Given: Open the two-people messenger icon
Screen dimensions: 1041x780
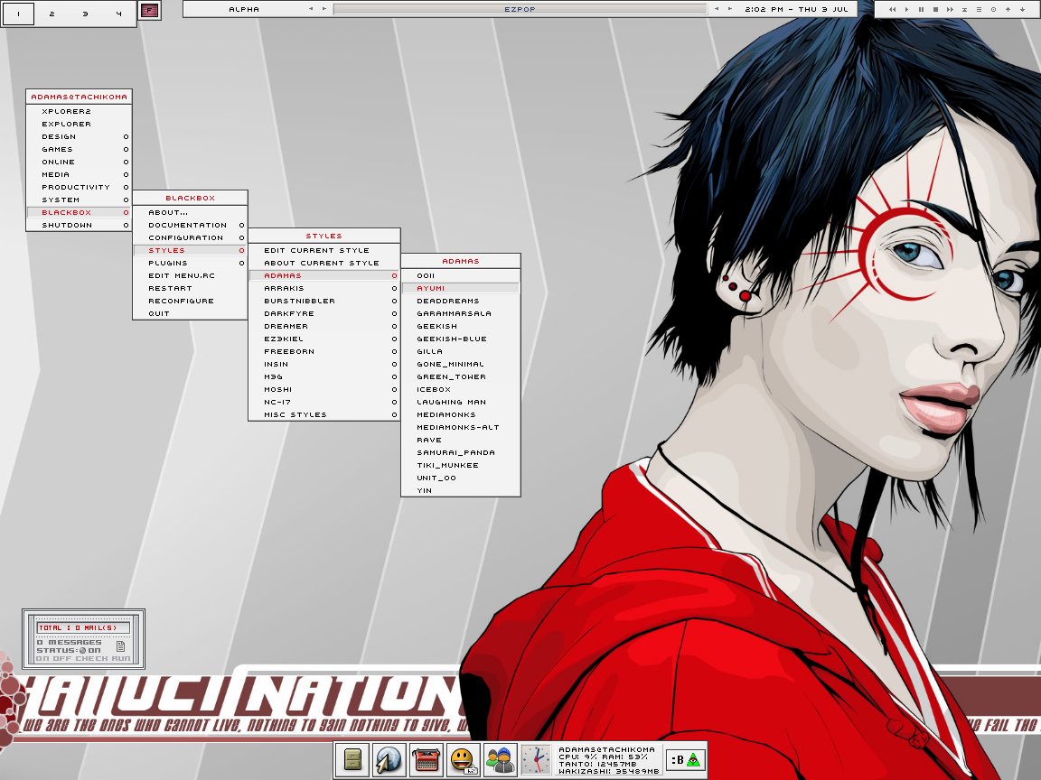Looking at the screenshot, I should click(x=499, y=759).
